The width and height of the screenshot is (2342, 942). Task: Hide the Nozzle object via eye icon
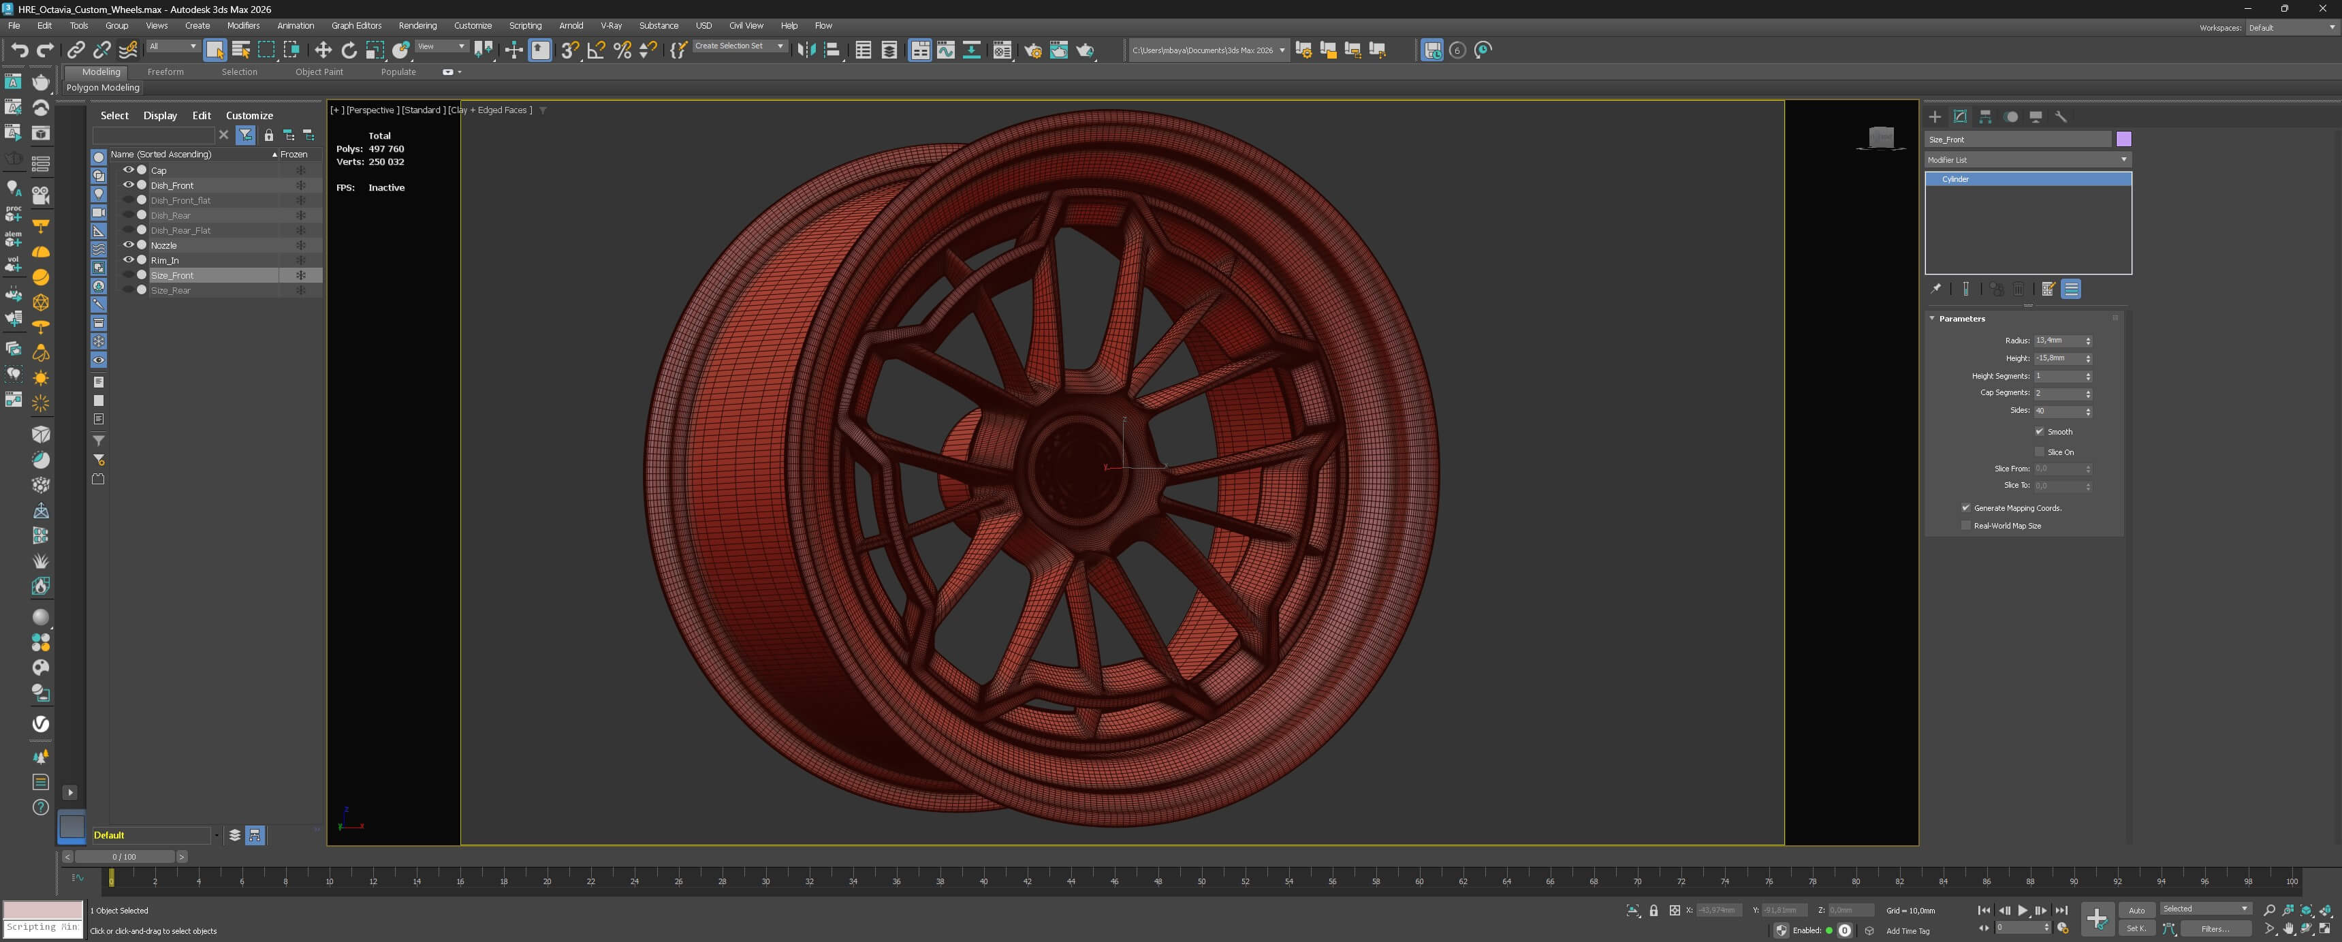tap(128, 245)
